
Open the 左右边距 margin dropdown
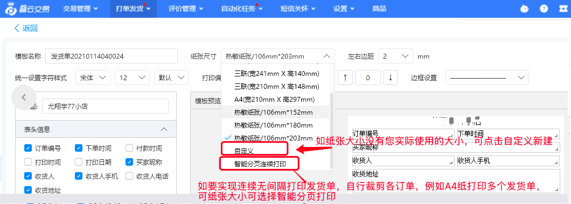pyautogui.click(x=395, y=57)
